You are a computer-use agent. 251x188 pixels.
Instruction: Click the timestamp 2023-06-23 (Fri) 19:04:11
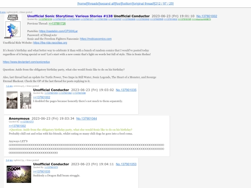pyautogui.click(x=92, y=164)
